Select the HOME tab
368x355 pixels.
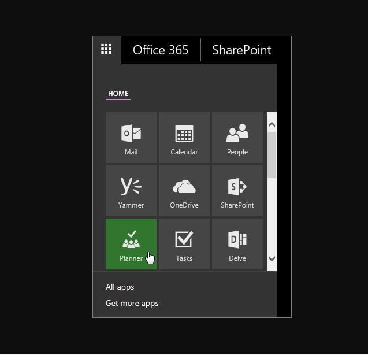(x=118, y=94)
